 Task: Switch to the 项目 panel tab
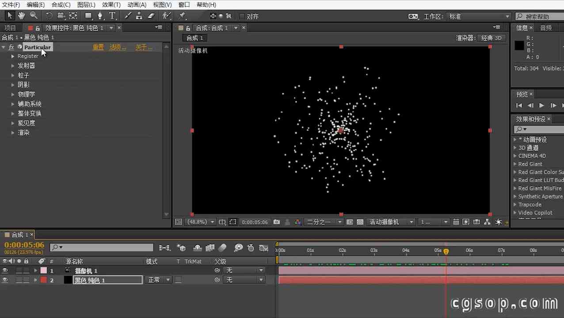point(10,28)
